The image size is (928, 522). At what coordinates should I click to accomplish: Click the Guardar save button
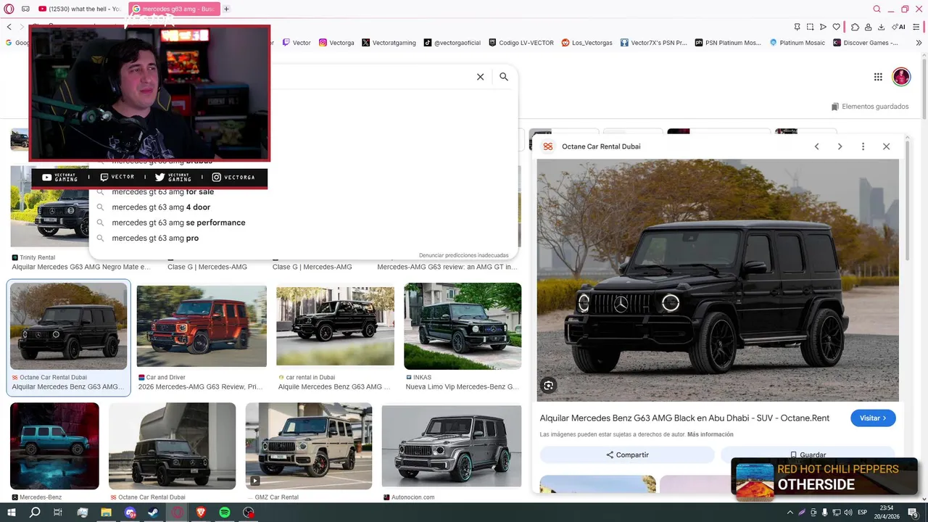(x=807, y=455)
